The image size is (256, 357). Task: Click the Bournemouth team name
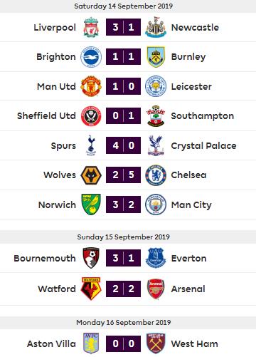click(x=45, y=258)
